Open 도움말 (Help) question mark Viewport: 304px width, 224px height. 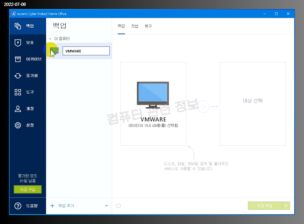pos(27,206)
